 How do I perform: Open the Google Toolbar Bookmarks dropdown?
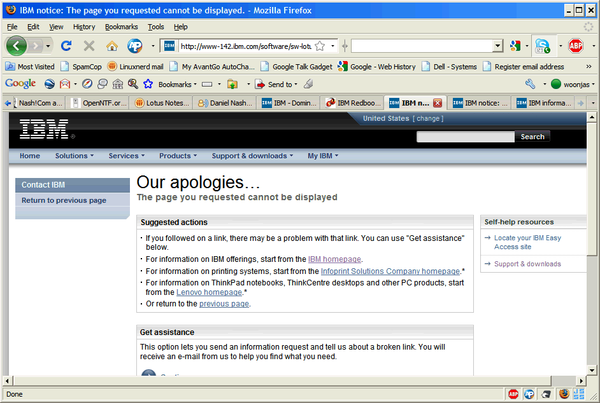(178, 85)
